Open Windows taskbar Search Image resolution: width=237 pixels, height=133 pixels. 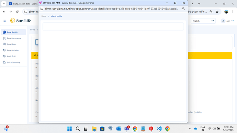click(78, 129)
